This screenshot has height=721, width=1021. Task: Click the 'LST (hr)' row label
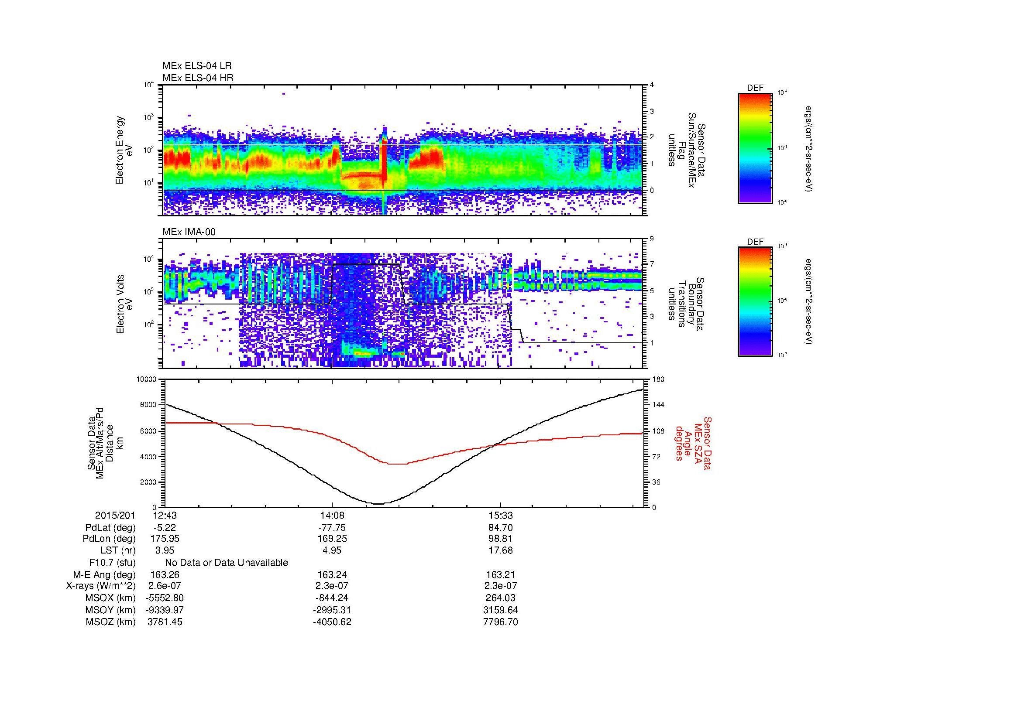[x=118, y=551]
